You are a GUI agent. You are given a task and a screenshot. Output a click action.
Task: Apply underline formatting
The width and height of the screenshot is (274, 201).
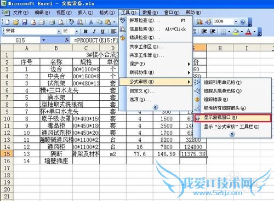pyautogui.click(x=102, y=31)
